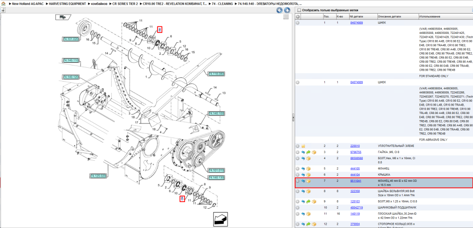The height and width of the screenshot is (228, 473).
Task: Click the green arrow in the 120103 bolt row
Action: pyautogui.click(x=308, y=202)
